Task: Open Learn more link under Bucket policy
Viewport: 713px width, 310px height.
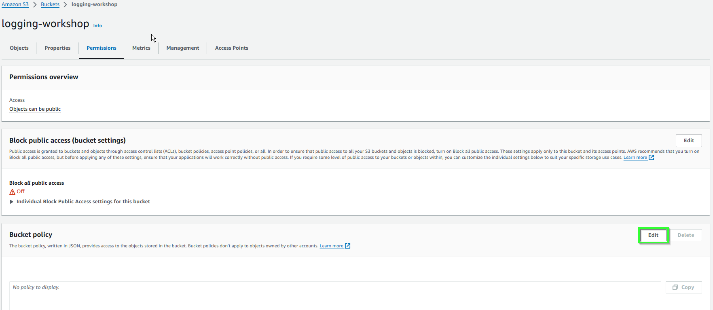Action: pos(331,246)
